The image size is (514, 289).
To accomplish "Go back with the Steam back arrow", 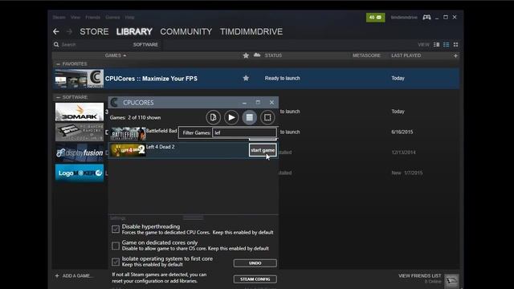I will pyautogui.click(x=56, y=31).
